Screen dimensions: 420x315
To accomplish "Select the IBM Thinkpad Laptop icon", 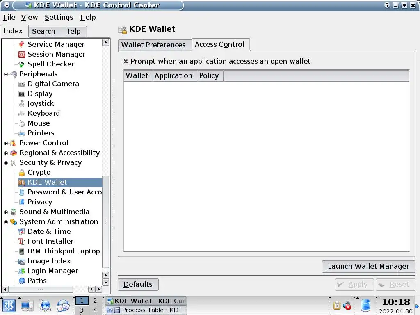I will [x=22, y=251].
